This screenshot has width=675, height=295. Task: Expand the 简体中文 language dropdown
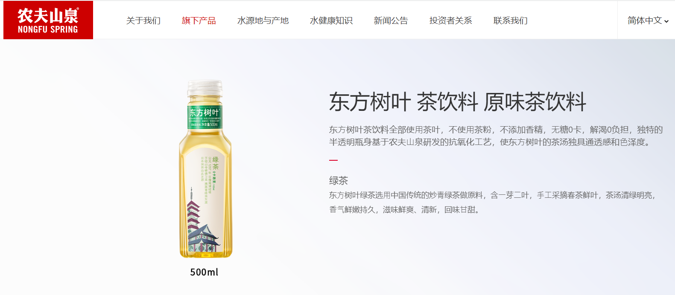(648, 20)
